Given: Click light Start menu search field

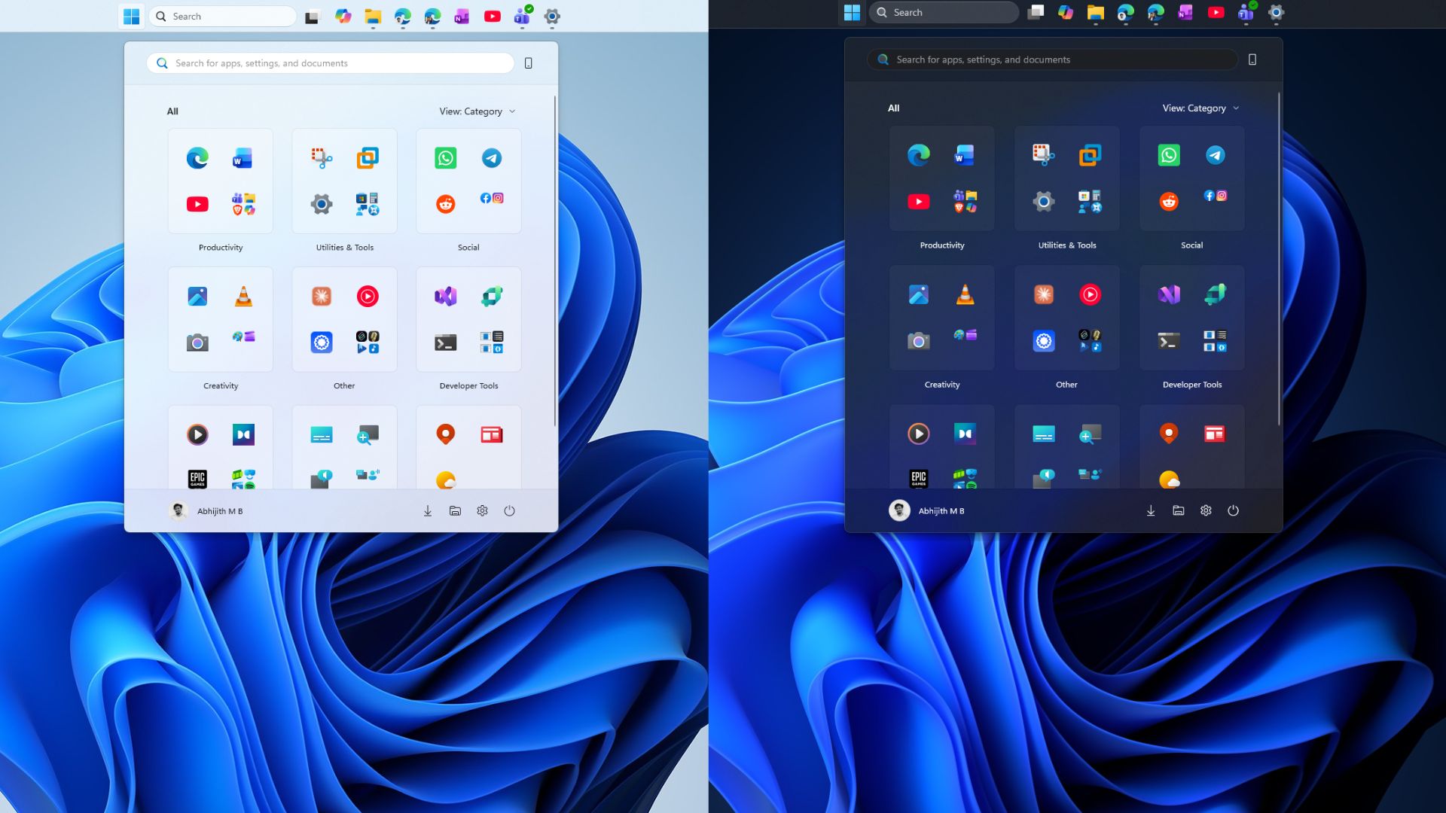Looking at the screenshot, I should [331, 63].
